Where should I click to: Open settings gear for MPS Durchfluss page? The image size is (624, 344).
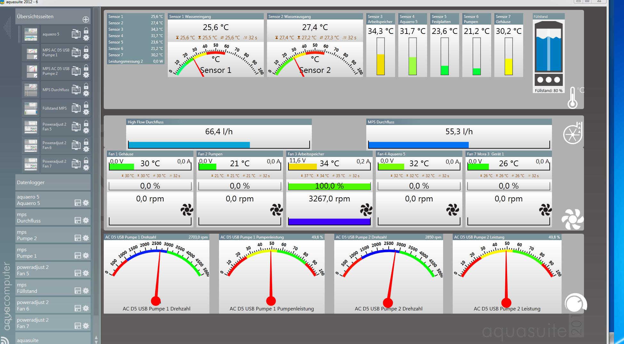(x=86, y=93)
